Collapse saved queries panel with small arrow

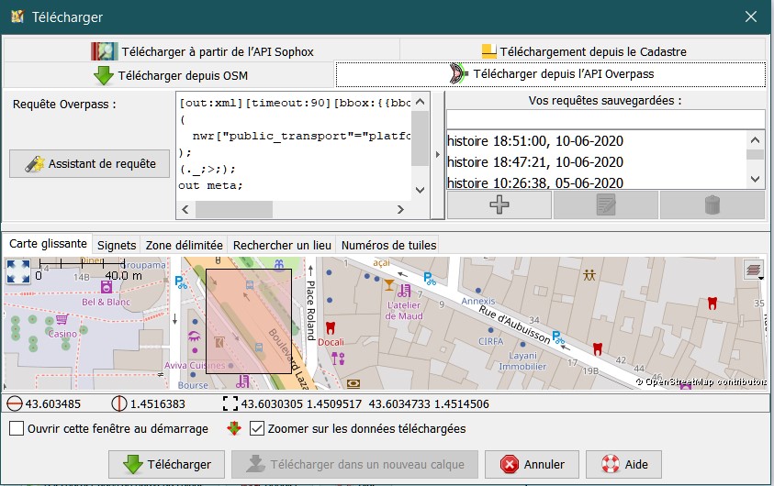click(x=437, y=154)
